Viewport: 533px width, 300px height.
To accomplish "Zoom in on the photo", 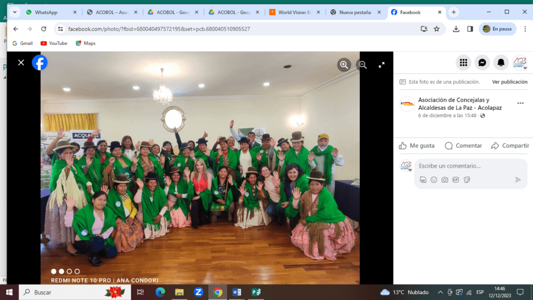I will click(344, 65).
